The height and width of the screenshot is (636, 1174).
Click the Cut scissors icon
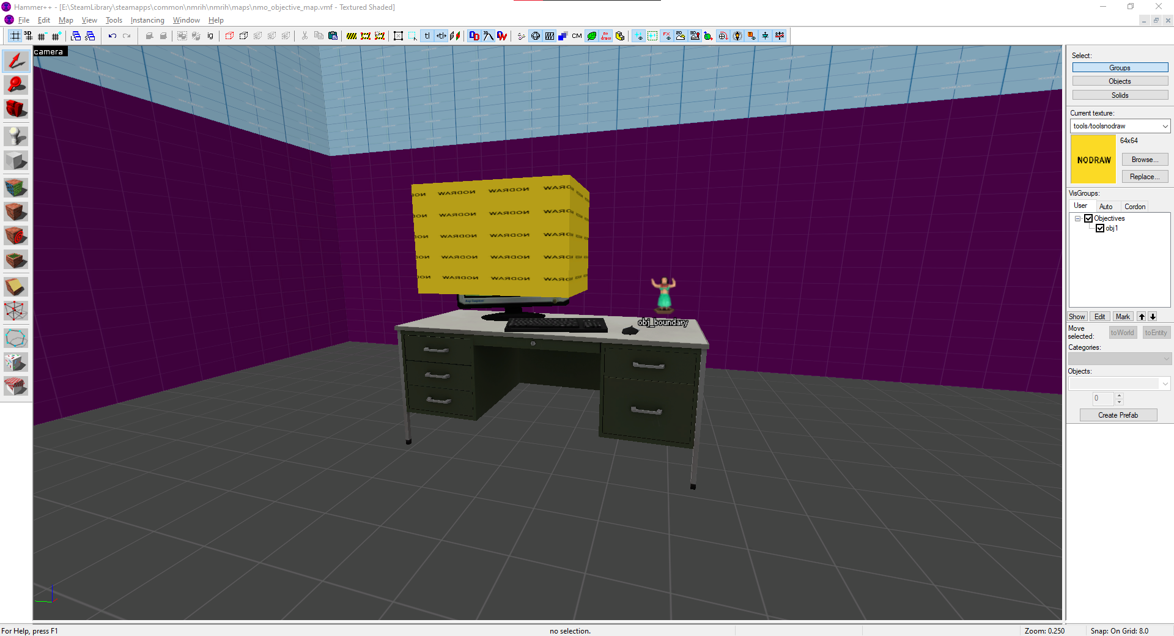coord(305,36)
